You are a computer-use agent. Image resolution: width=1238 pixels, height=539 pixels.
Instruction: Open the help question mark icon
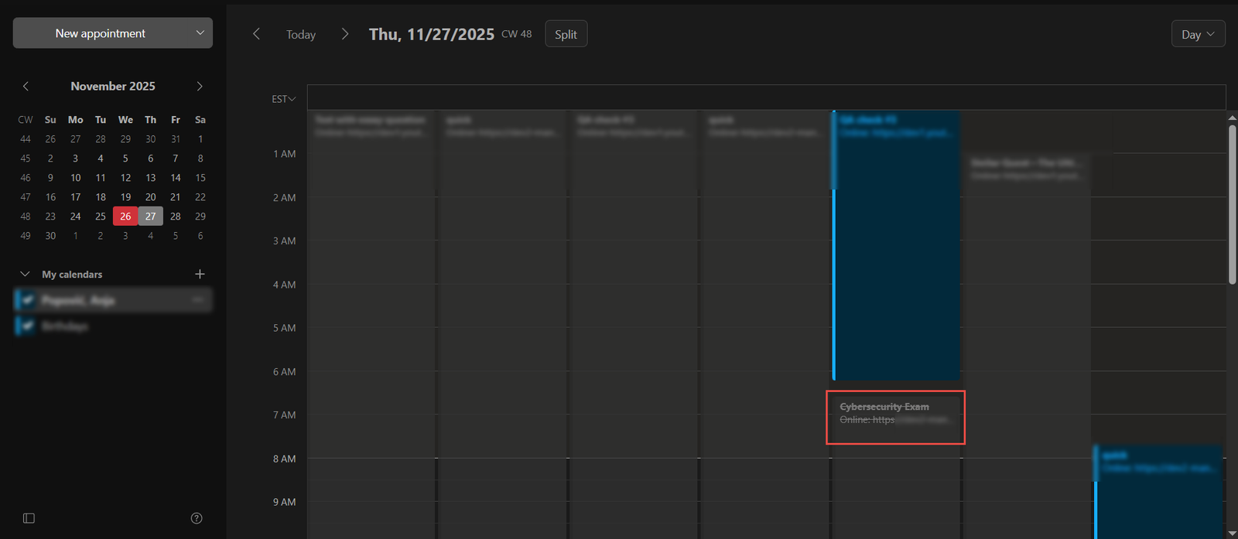[197, 518]
